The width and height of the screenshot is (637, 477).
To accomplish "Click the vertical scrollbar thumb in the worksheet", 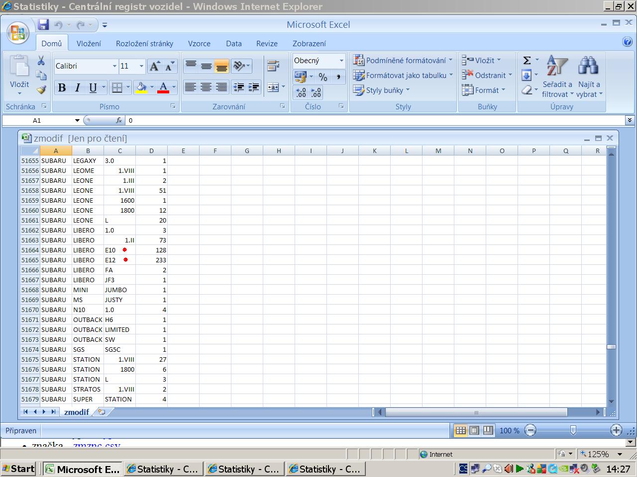I will (612, 347).
